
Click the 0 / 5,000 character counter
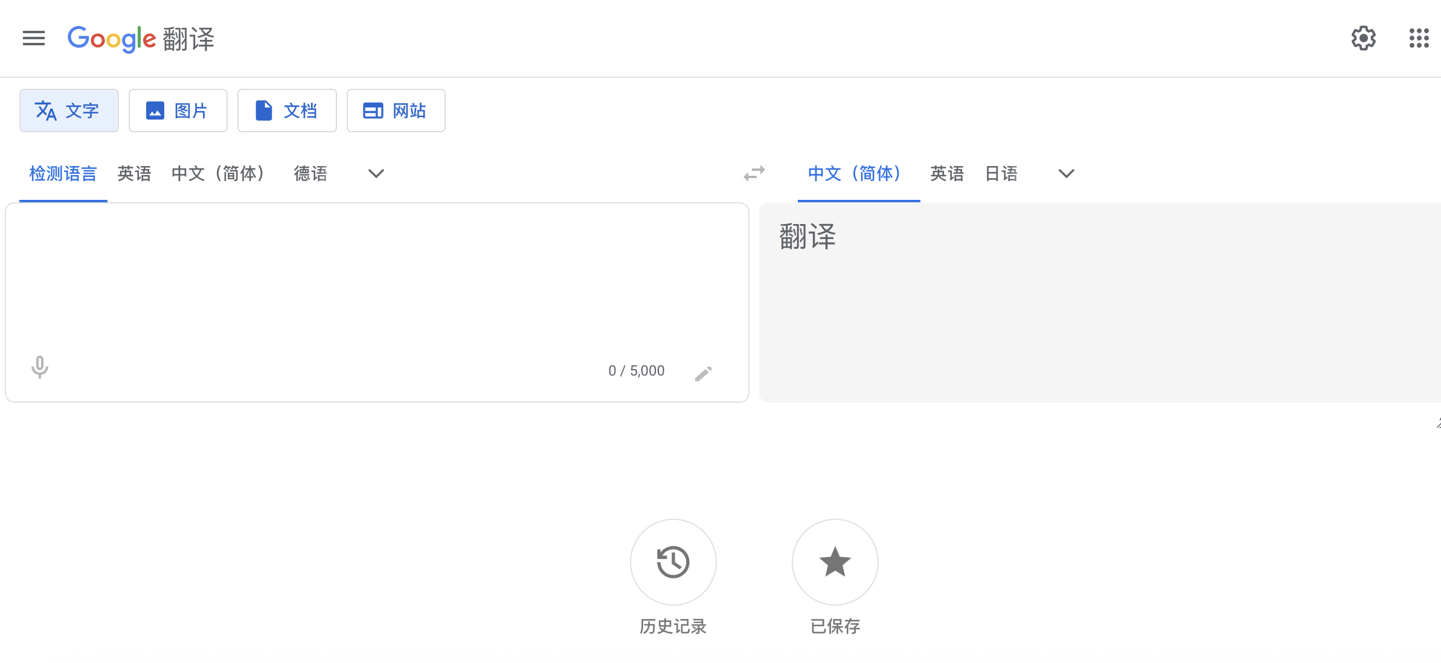pos(637,371)
